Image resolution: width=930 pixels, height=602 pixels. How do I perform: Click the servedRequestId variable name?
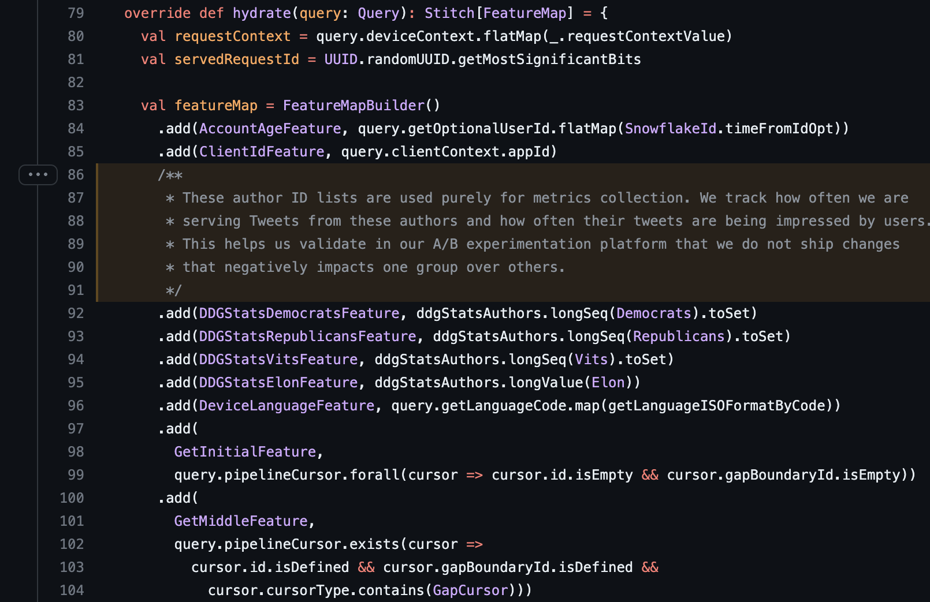[x=237, y=59]
